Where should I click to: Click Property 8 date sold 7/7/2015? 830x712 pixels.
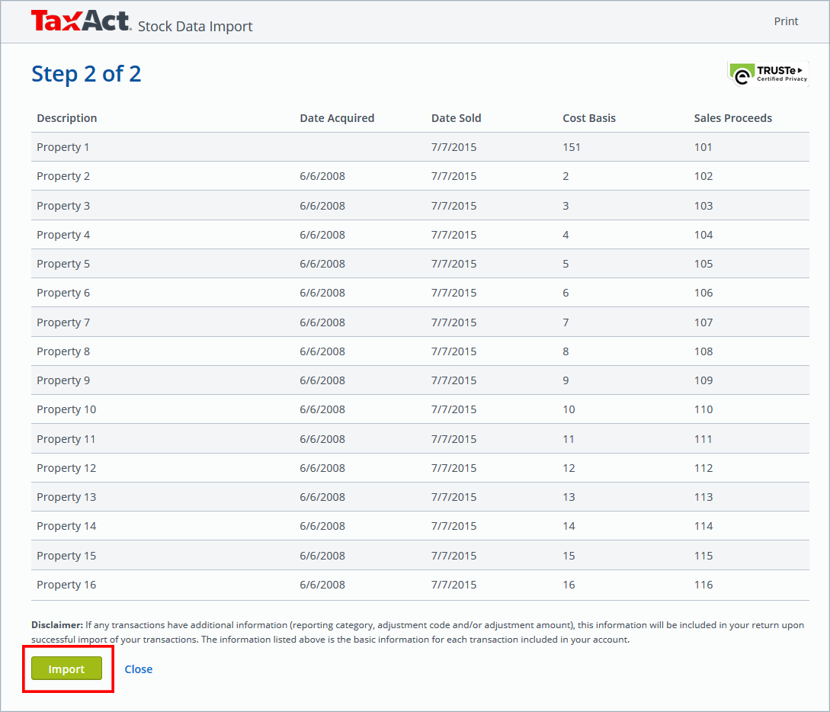tap(453, 352)
